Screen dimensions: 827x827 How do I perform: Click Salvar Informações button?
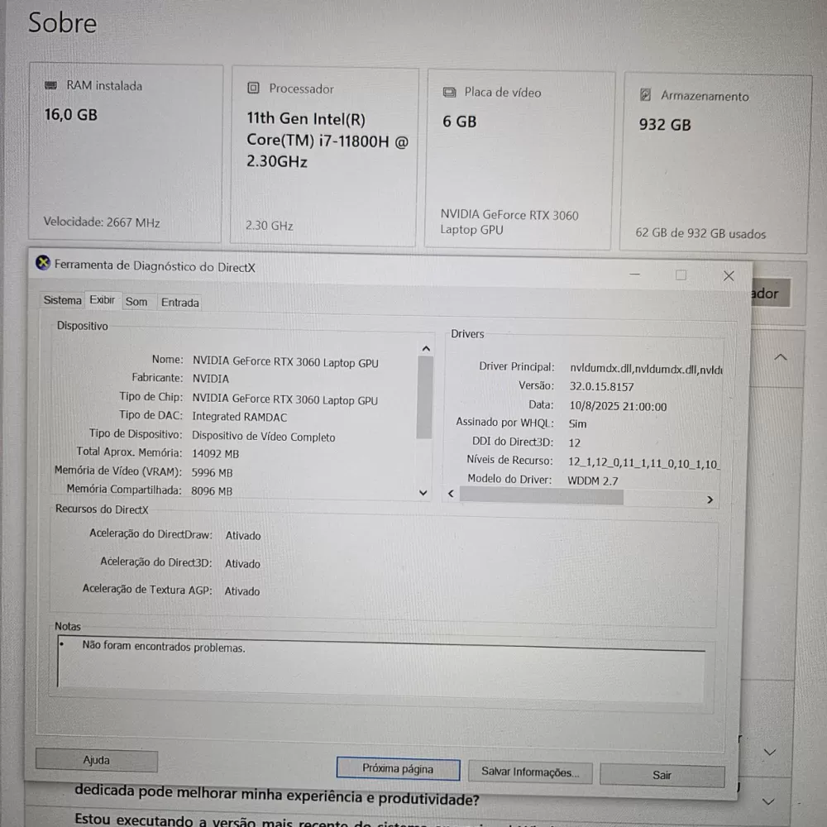pyautogui.click(x=530, y=772)
